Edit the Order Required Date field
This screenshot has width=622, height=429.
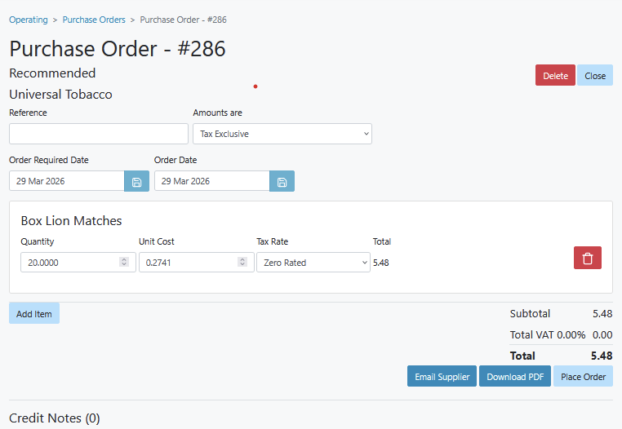tap(67, 181)
